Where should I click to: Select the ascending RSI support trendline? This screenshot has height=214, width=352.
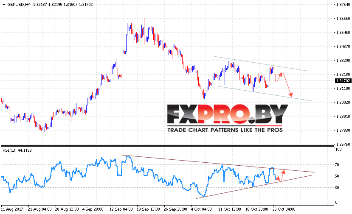254,186
